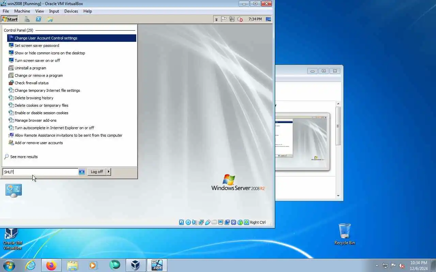Click the display settings status icon
The height and width of the screenshot is (272, 436).
pos(220,222)
